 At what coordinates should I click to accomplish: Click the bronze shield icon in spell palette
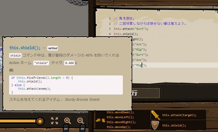pos(155,125)
